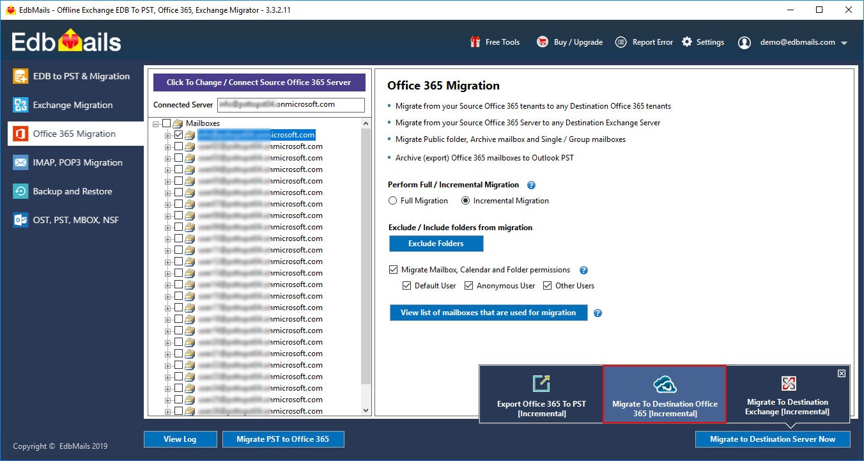
Task: Open EDB to PST & Migration section
Action: (x=72, y=76)
